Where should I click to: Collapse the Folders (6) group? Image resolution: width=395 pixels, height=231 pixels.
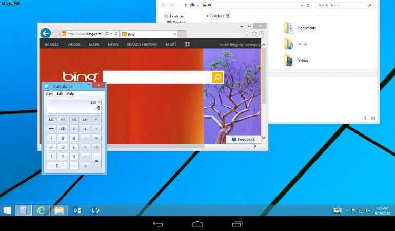208,16
